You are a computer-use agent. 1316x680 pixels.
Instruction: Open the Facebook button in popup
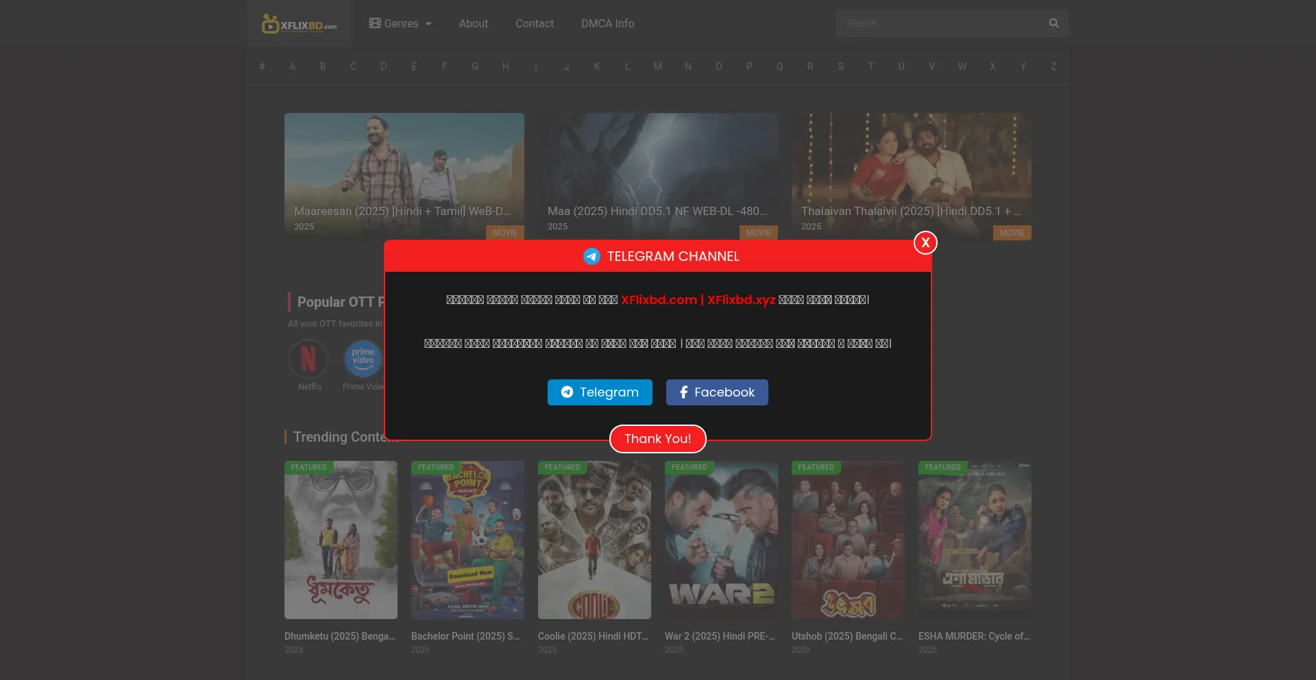pyautogui.click(x=717, y=392)
